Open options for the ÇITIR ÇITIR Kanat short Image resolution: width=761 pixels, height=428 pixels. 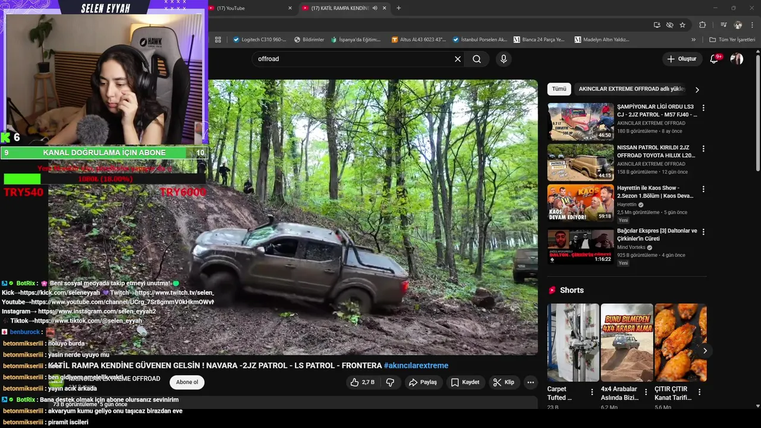point(699,392)
